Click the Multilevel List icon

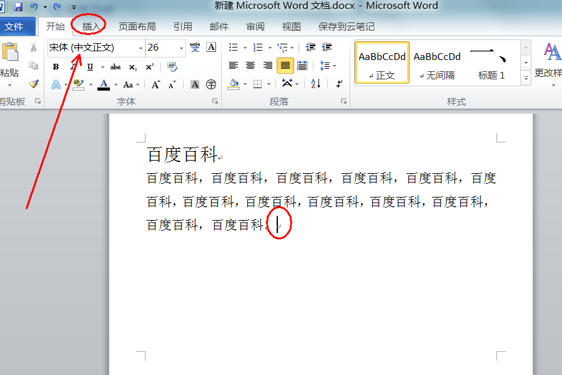coord(283,47)
